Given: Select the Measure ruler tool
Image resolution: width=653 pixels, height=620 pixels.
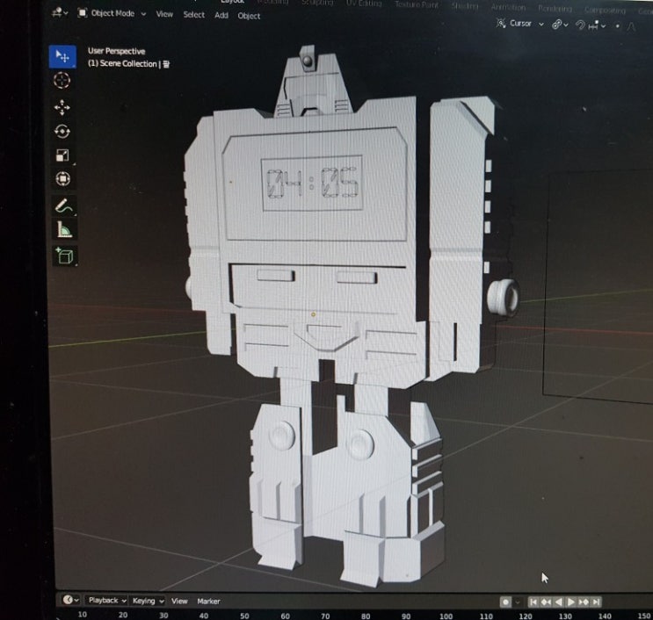Looking at the screenshot, I should [x=64, y=229].
